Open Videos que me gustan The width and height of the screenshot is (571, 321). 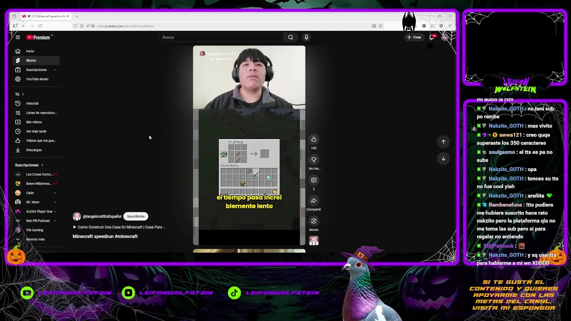35,141
